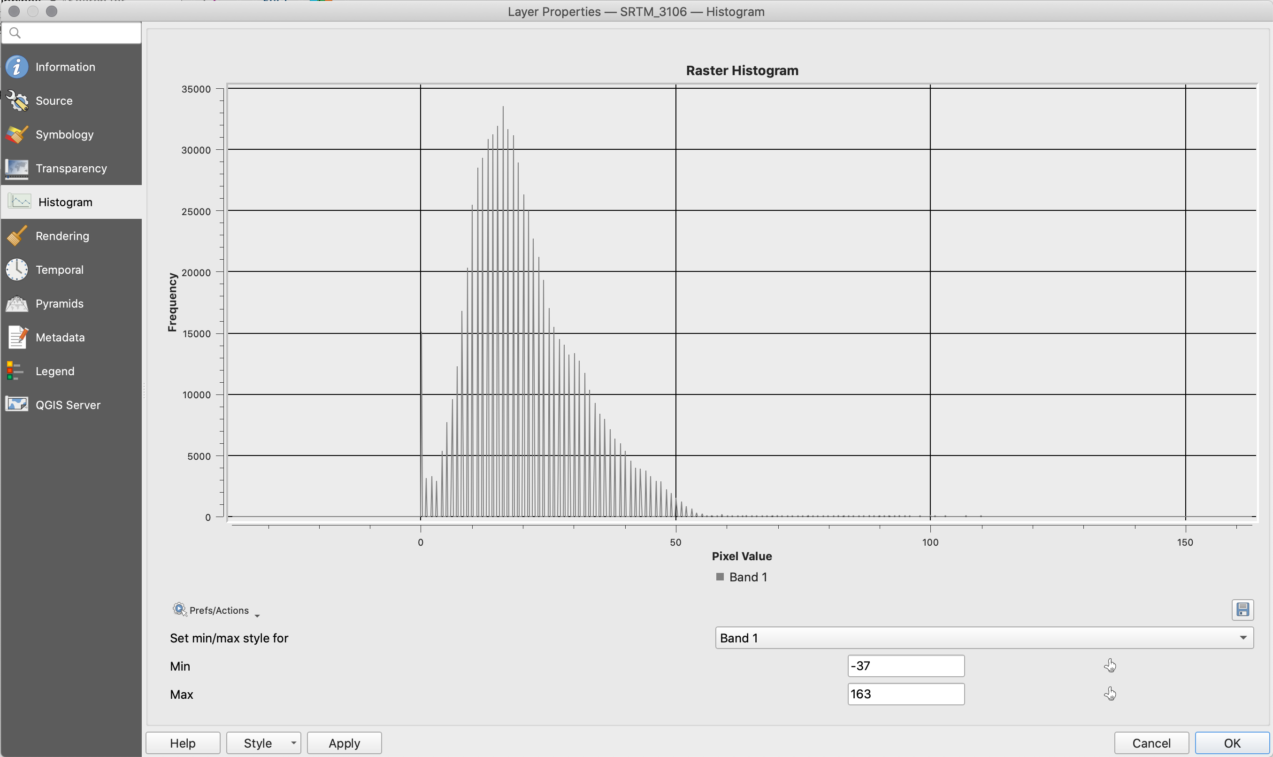Screen dimensions: 1273x757
Task: Click the Metadata document icon
Action: (x=17, y=337)
